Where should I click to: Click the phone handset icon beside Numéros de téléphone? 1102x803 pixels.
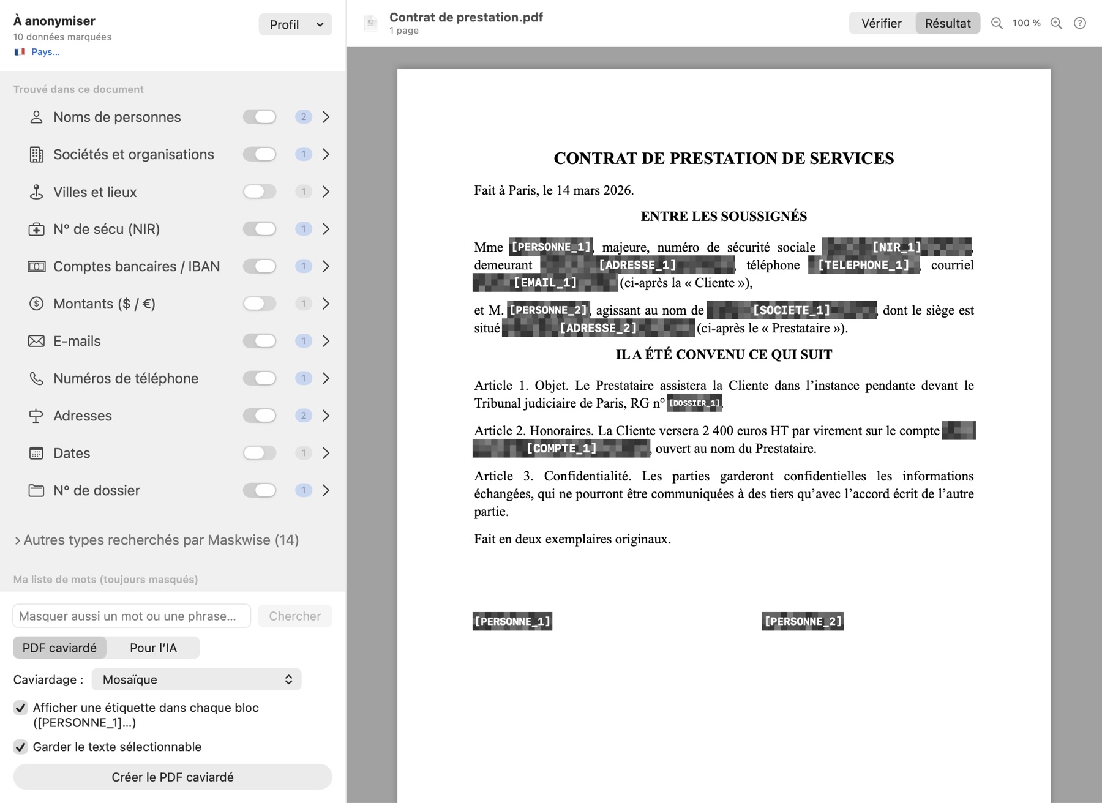coord(36,378)
